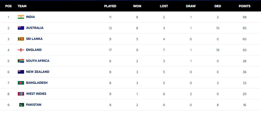Viewport: 261px width, 114px height.
Task: Click the England flag icon
Action: tap(21, 50)
